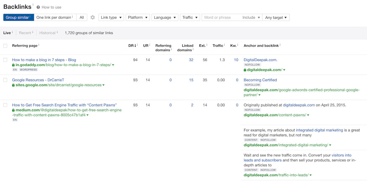Open the How to make a blog link
This screenshot has height=181, width=367.
44,60
